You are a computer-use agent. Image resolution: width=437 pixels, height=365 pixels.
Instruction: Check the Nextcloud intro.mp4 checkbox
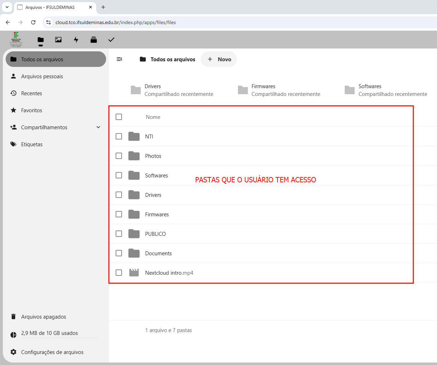point(119,273)
